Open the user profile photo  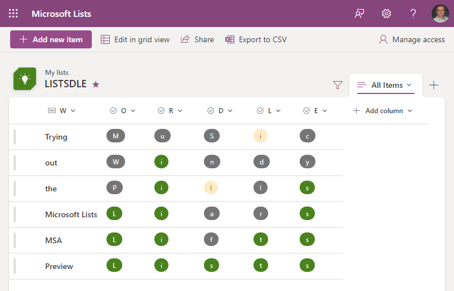coord(440,14)
